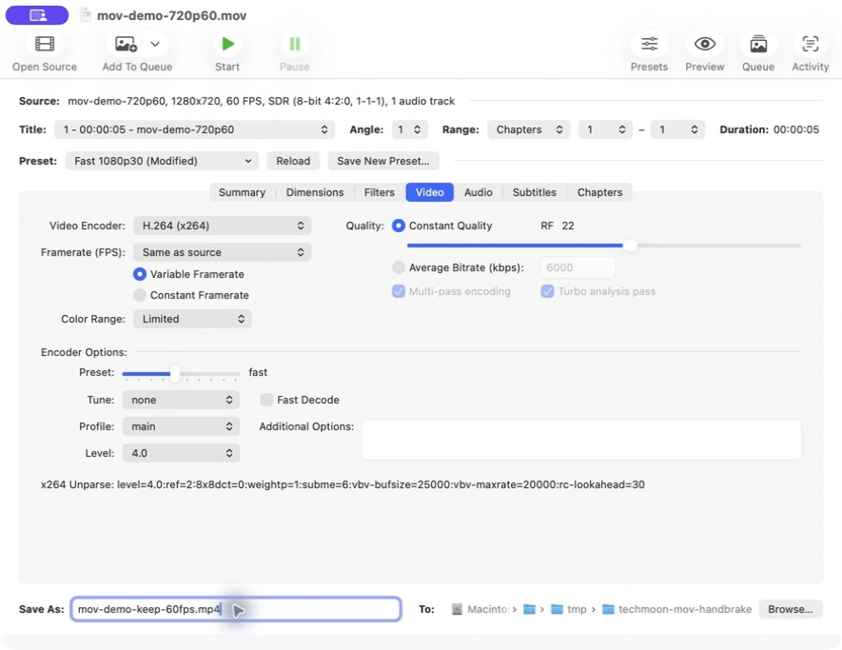
Task: Click the Add To Queue image icon
Action: pyautogui.click(x=126, y=44)
